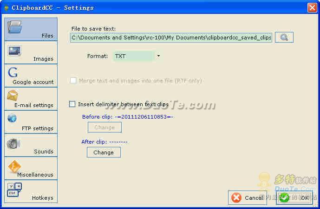This screenshot has width=320, height=209.
Task: Click the After clip delimiter text
Action: 104,142
